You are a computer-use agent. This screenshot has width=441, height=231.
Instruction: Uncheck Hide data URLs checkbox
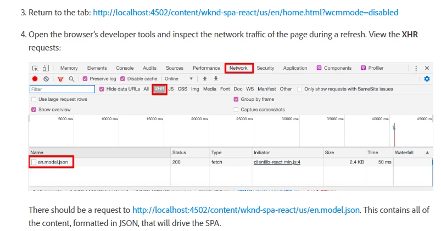(x=102, y=89)
